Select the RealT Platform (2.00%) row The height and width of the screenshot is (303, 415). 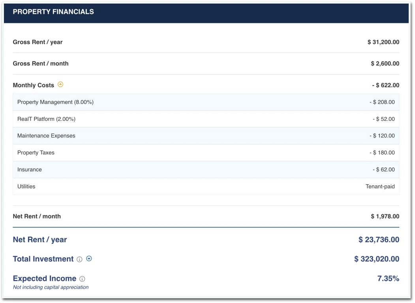coord(206,119)
